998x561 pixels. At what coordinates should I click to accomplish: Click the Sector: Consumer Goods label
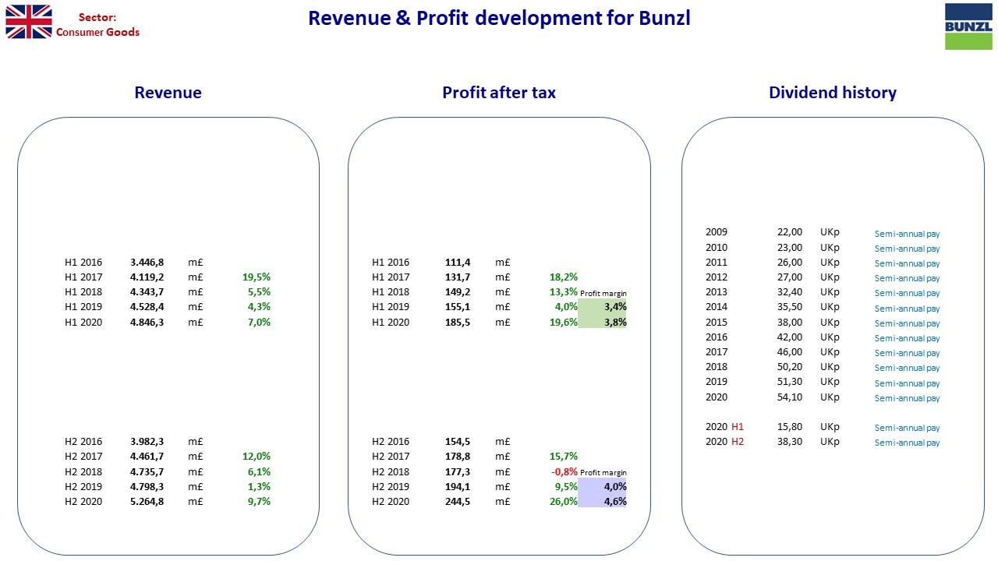point(97,25)
